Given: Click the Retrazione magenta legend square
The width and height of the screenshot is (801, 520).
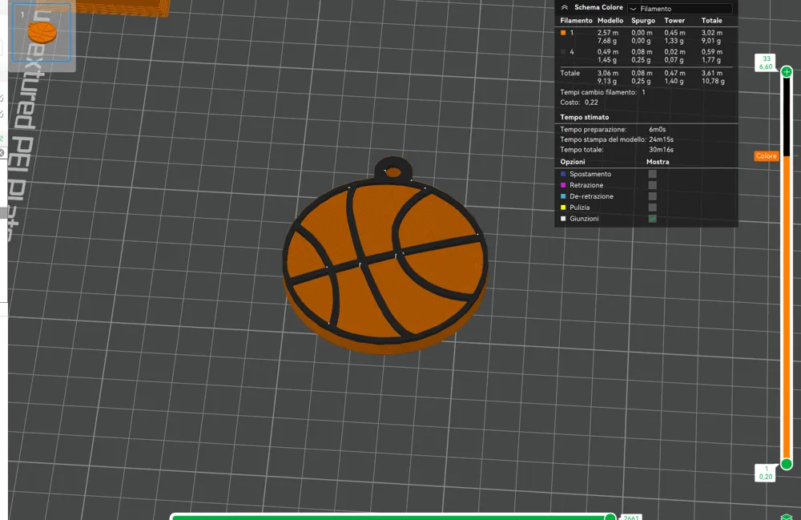Looking at the screenshot, I should pos(563,185).
